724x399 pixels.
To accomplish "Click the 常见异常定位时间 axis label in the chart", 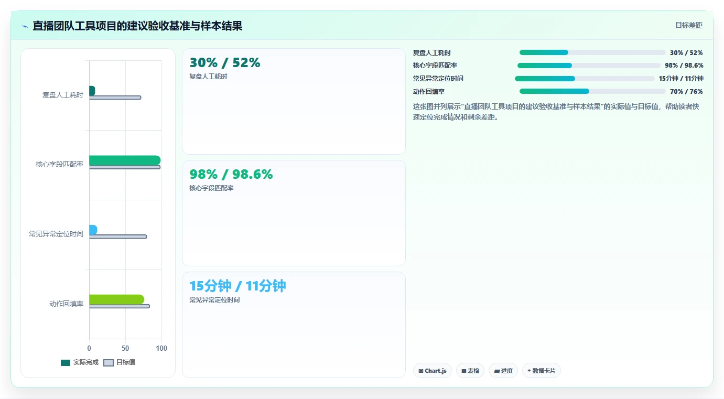I will pyautogui.click(x=56, y=234).
